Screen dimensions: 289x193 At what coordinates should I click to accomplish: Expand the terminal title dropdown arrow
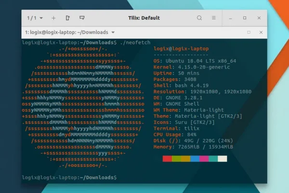113,32
